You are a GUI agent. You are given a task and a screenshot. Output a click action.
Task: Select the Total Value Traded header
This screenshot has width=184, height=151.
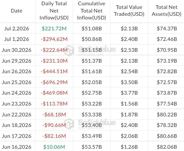129,11
